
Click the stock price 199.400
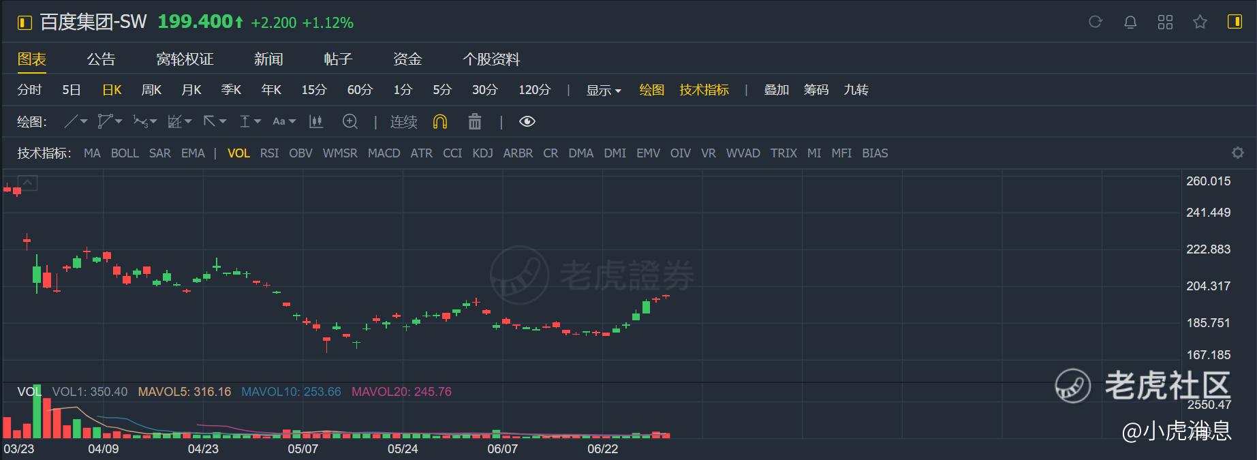coord(196,22)
